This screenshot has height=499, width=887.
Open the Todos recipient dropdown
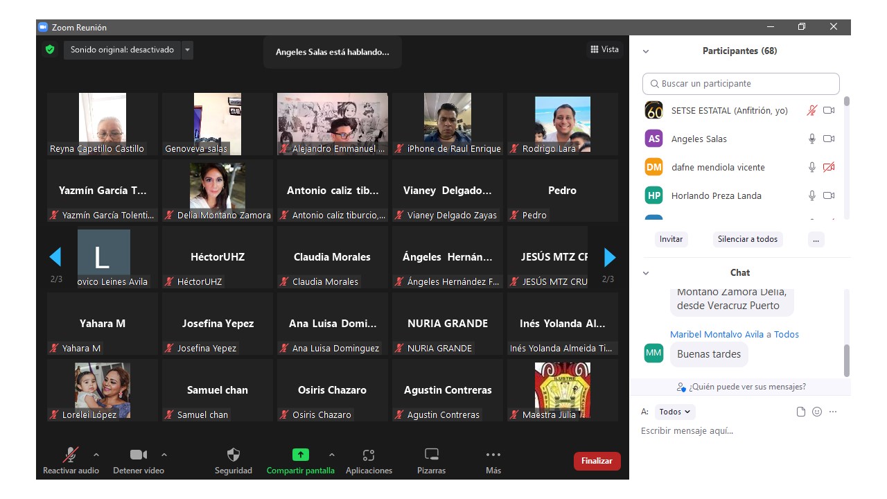click(675, 412)
